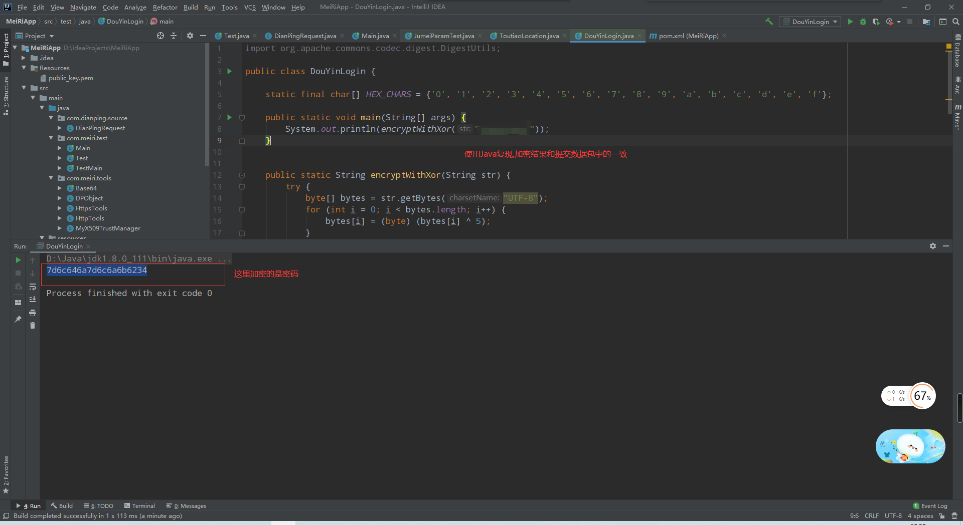Click the print icon in Run console
Screen dimensions: 963x525
point(33,313)
